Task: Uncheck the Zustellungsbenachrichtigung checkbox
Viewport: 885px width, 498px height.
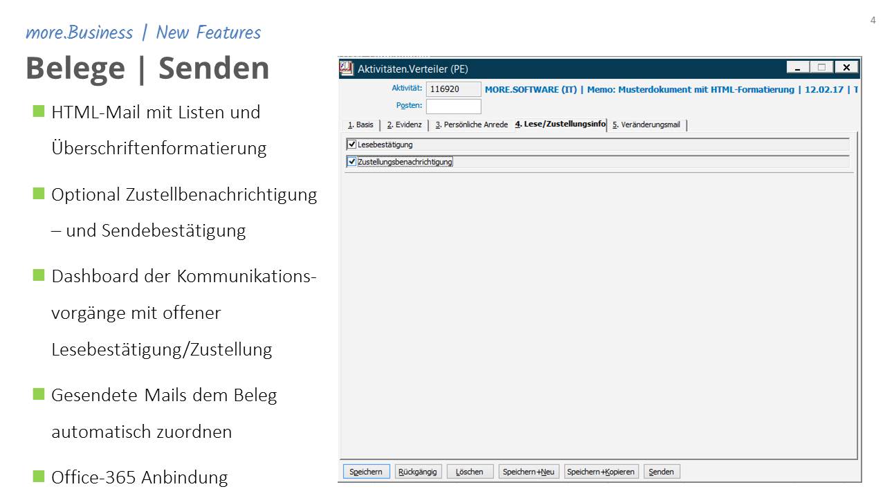Action: tap(352, 162)
